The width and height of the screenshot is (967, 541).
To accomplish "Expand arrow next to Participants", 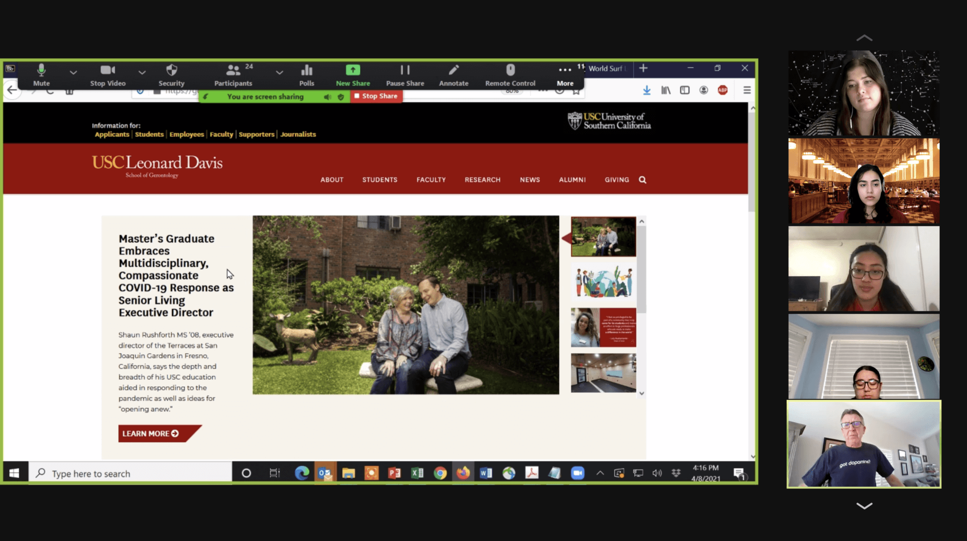I will click(x=280, y=73).
